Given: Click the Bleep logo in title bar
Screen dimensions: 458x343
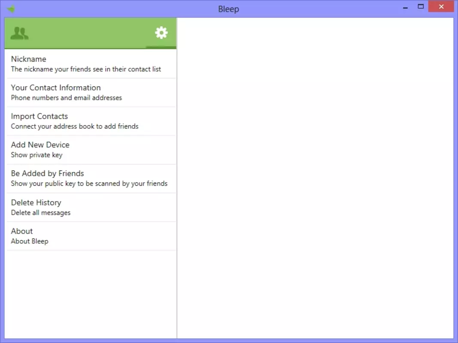Looking at the screenshot, I should click(11, 9).
